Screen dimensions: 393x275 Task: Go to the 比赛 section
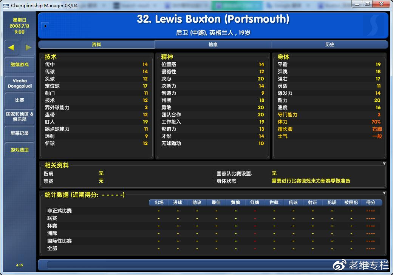click(x=20, y=100)
